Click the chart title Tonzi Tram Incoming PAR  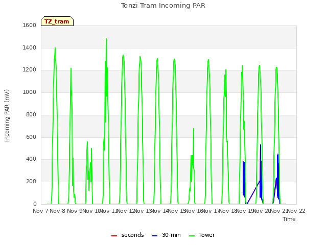click(x=163, y=6)
